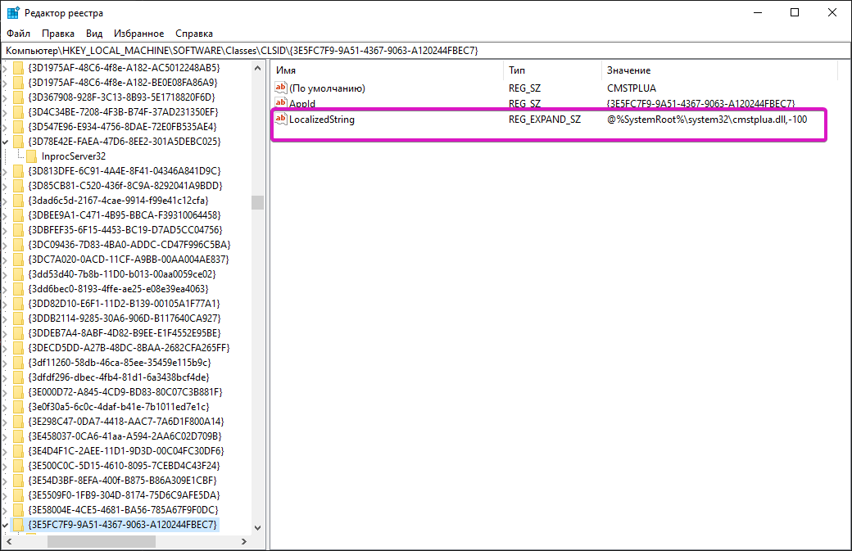Screen dimensions: 852x551
Task: Expand the {3D85CB81-C520-436f-8C9A-8292041A9BDD} key
Action: 6,186
